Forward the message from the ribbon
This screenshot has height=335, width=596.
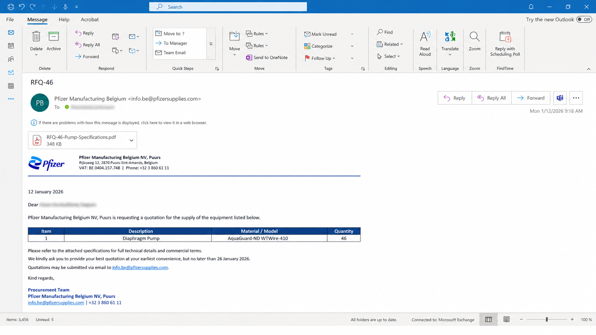click(87, 56)
